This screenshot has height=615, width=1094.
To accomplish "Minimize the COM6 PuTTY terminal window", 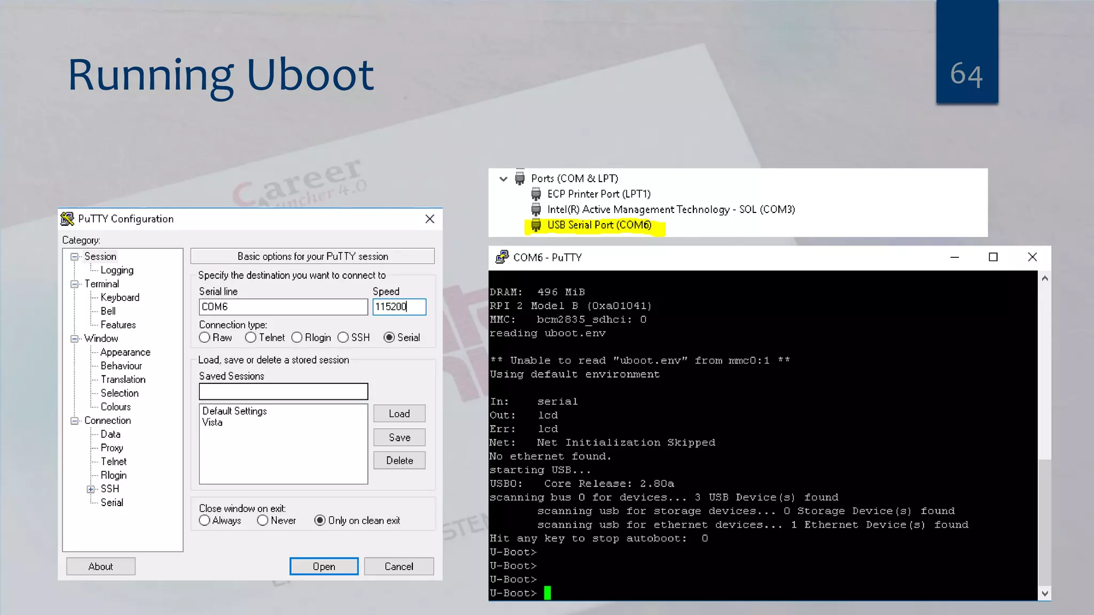I will [x=955, y=257].
